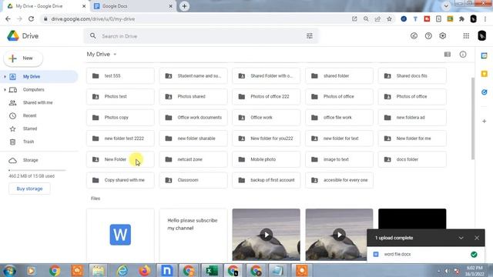Viewport: 493px width, 277px height.
Task: Switch to list layout view
Action: tap(447, 55)
